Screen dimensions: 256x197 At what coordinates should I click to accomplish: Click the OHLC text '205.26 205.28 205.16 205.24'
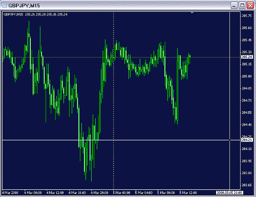[46, 14]
